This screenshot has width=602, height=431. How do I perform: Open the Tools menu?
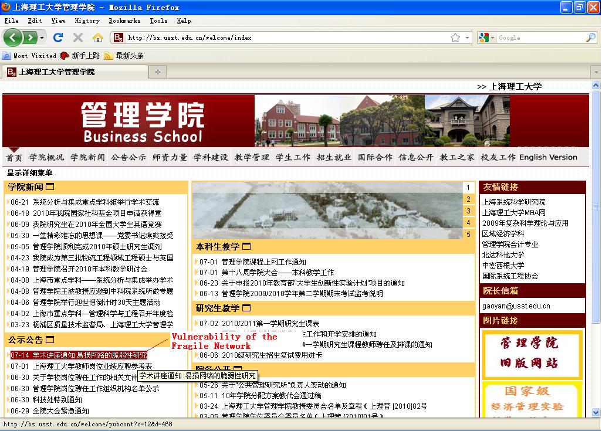pos(158,21)
